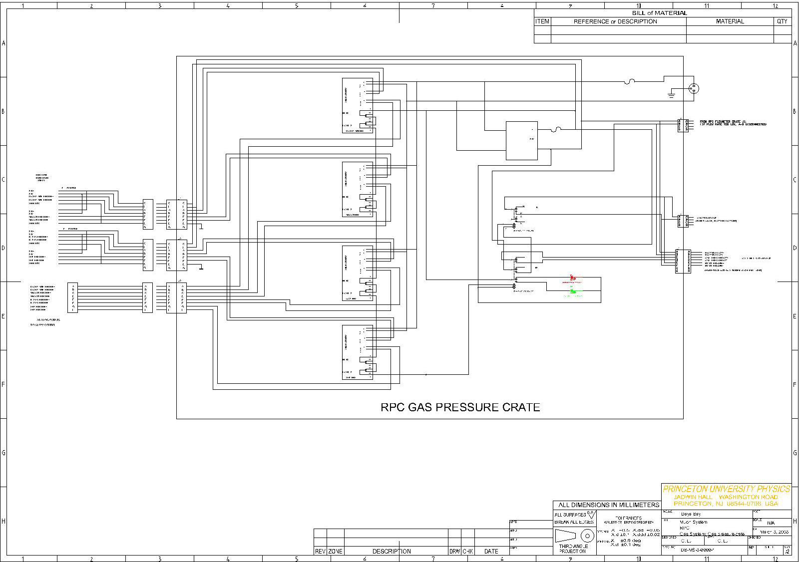Select the fuse symbol beside the 24V supply box

(x=555, y=130)
